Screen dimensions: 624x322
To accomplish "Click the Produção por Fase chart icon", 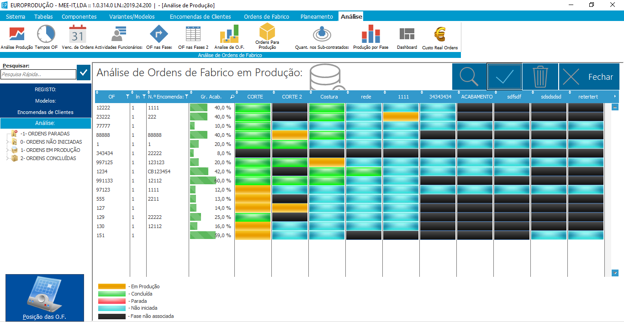I will point(370,34).
